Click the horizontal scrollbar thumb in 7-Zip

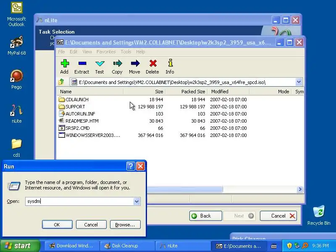point(185,189)
